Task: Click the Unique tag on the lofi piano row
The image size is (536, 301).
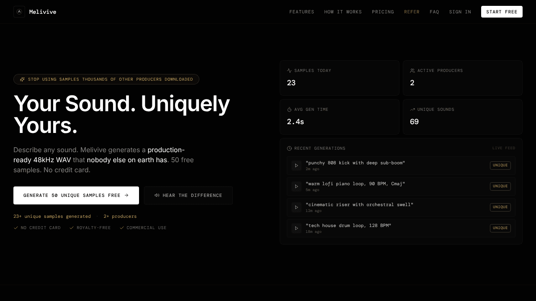Action: [500, 186]
